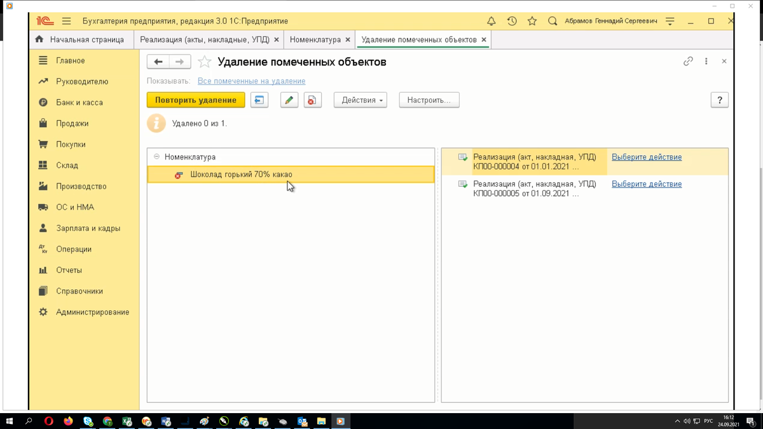Open the 1C main menu hamburger icon
Viewport: 763px width, 429px height.
pyautogui.click(x=66, y=21)
